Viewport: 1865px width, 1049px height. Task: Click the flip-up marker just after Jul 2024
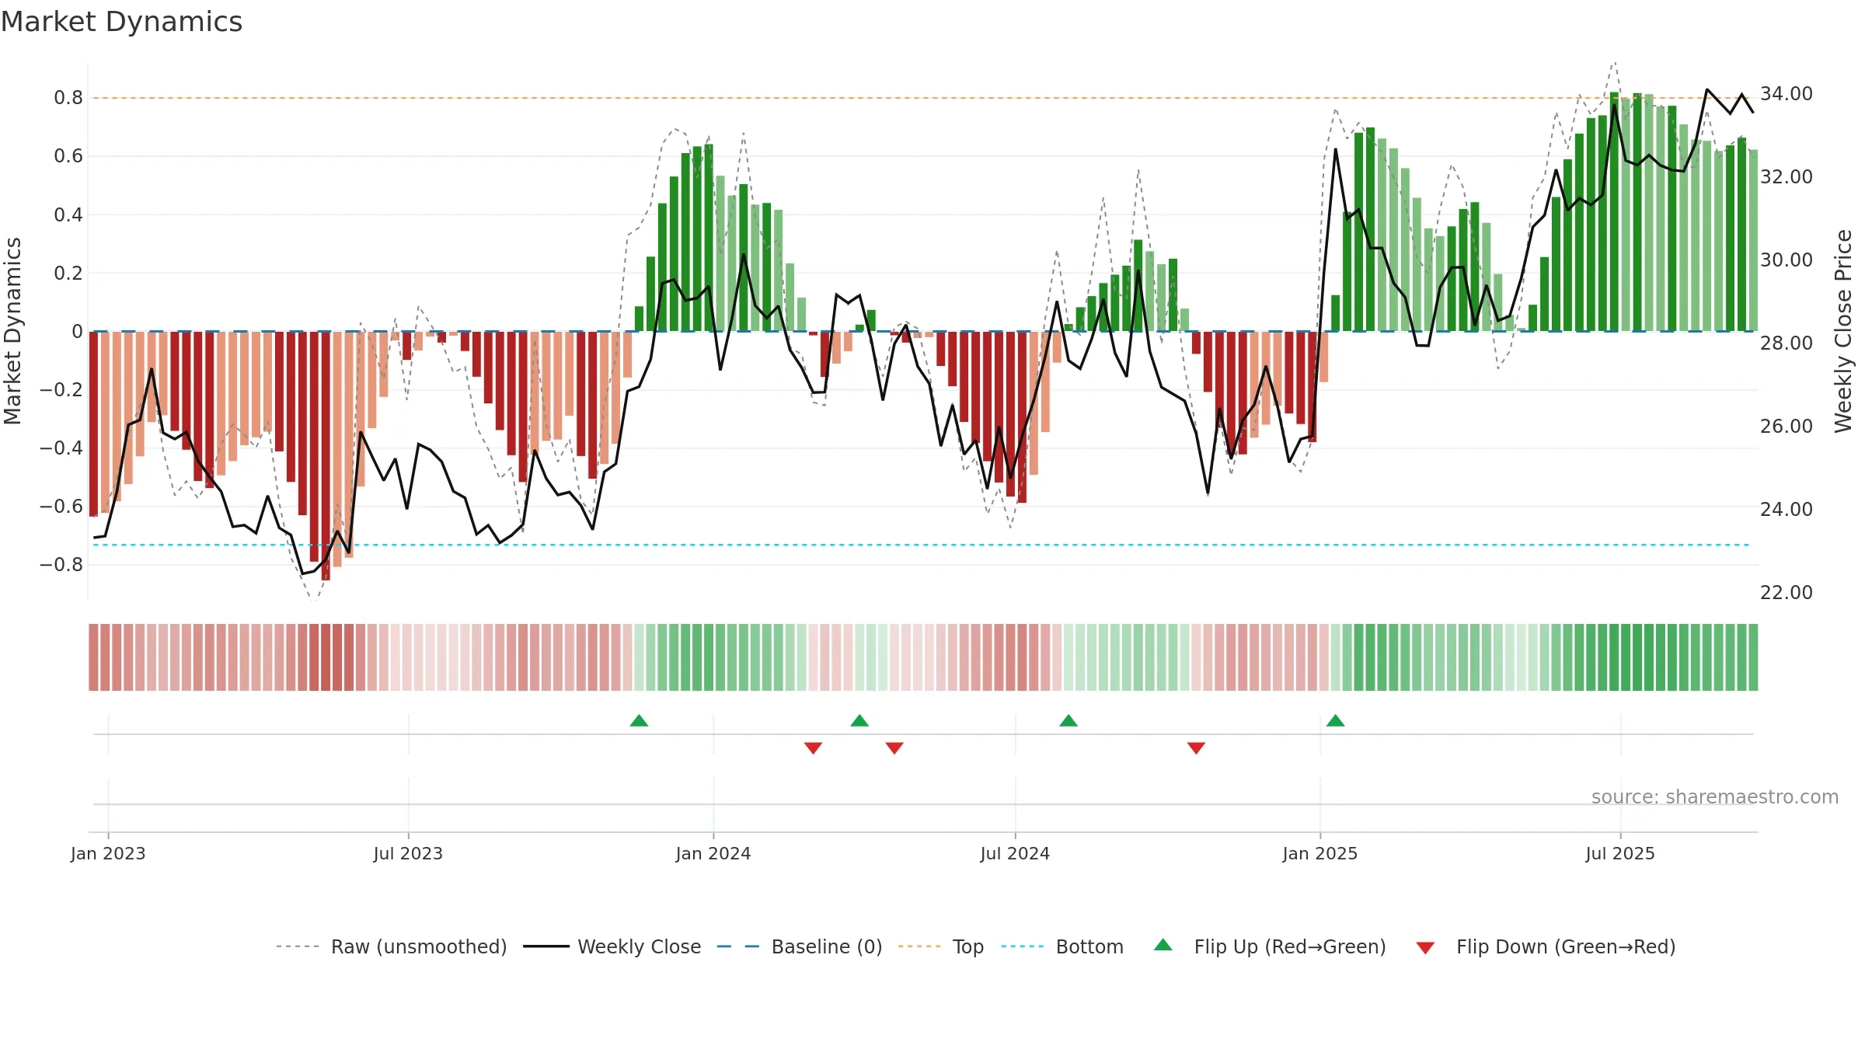coord(1068,720)
